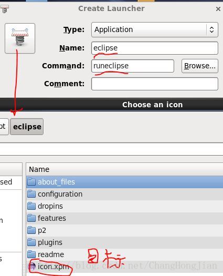Select the features folder

pos(124,218)
